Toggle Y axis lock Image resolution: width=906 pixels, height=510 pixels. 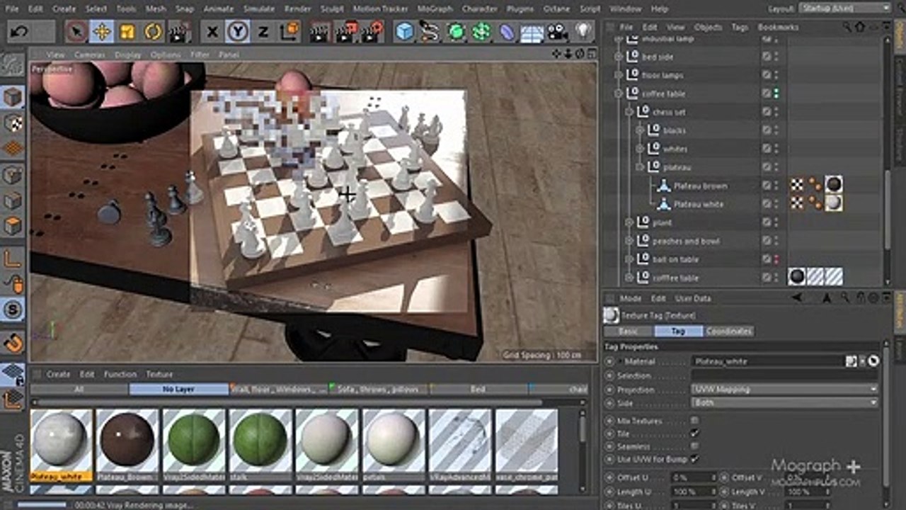pos(238,32)
